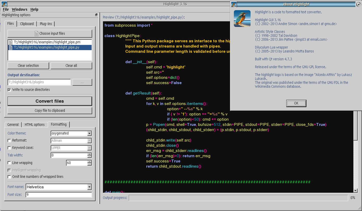Undock the Highlighting options panel via float icon
Screen dimensions: 362x211
point(96,15)
